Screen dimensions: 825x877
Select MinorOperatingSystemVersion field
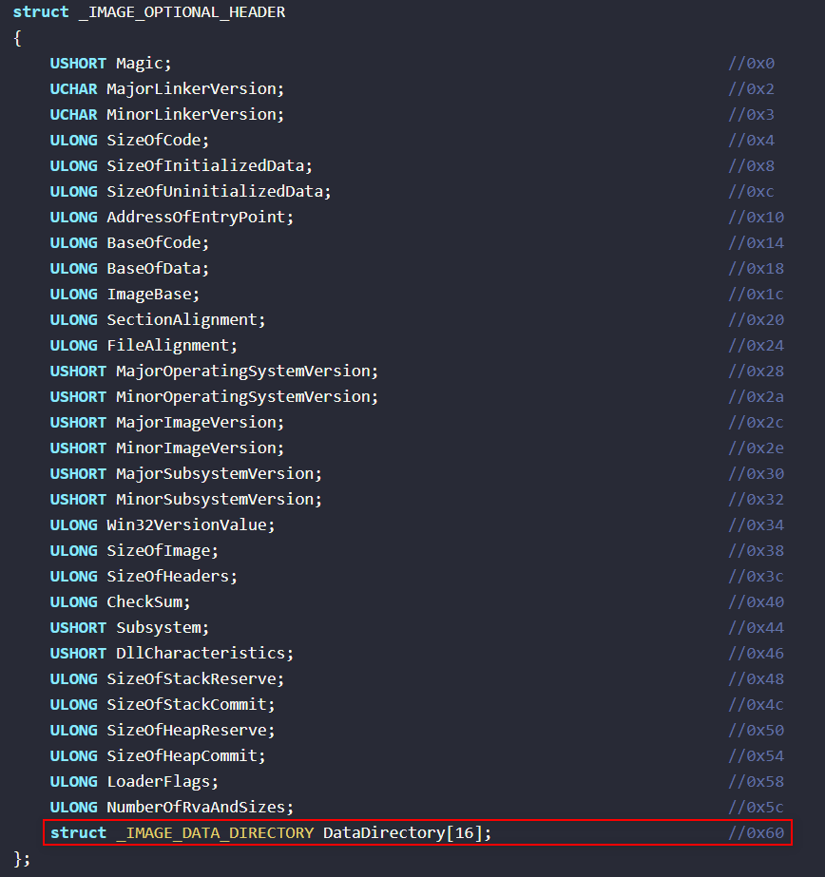pyautogui.click(x=247, y=397)
